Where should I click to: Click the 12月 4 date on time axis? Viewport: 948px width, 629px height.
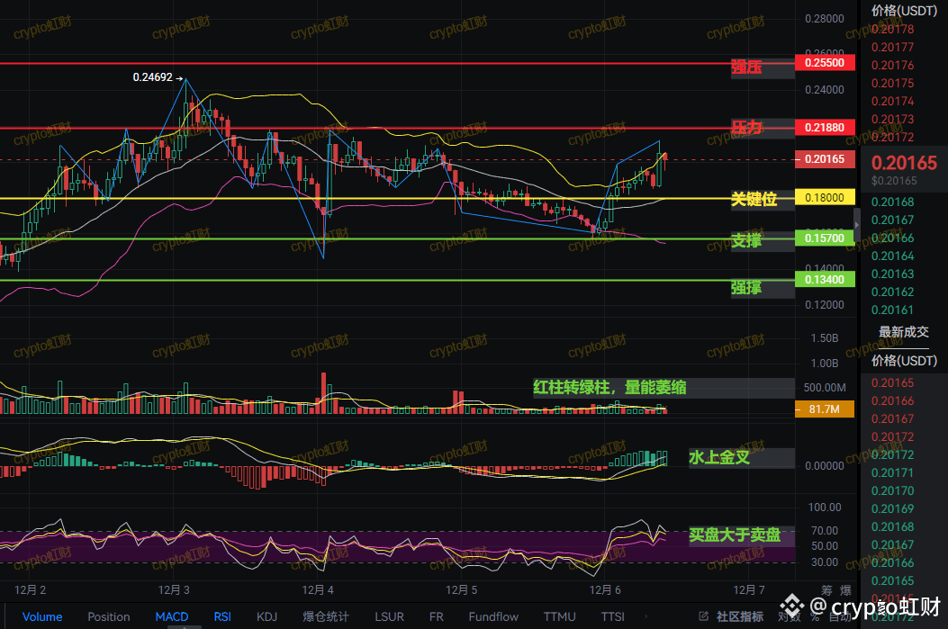point(319,590)
